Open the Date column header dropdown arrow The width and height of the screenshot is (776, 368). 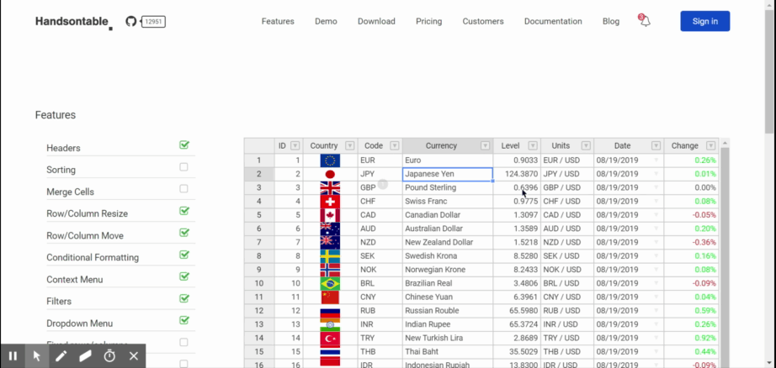click(656, 145)
